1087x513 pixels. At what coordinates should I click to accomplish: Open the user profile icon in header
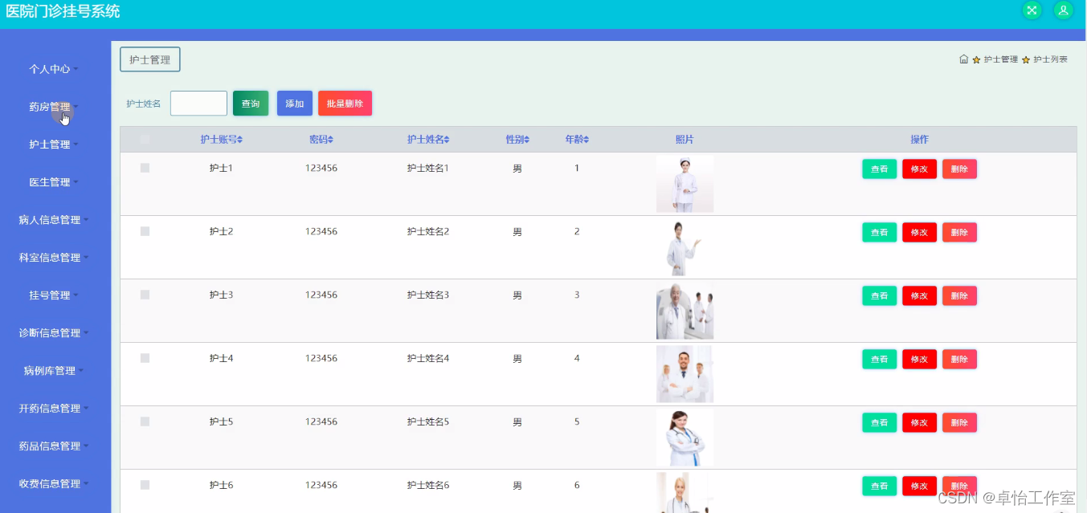coord(1064,10)
